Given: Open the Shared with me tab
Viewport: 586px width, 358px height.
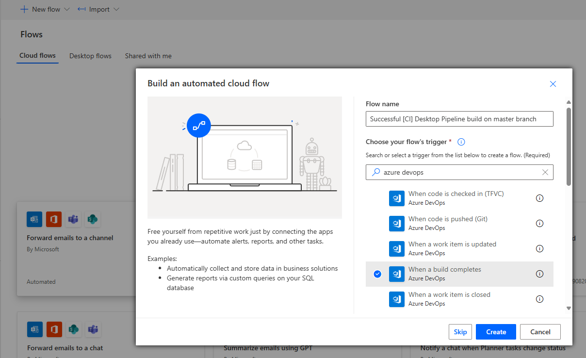Looking at the screenshot, I should point(148,56).
